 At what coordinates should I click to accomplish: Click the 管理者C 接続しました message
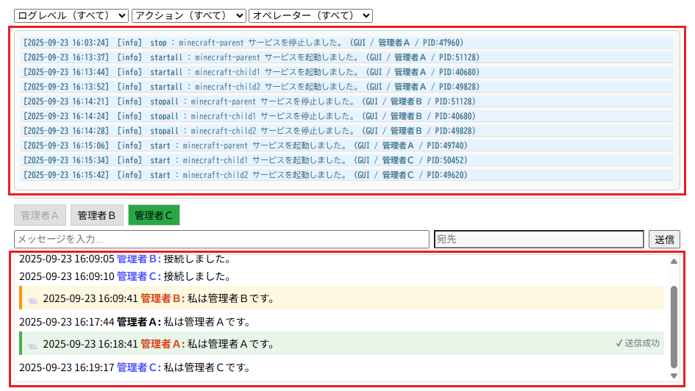pyautogui.click(x=125, y=276)
